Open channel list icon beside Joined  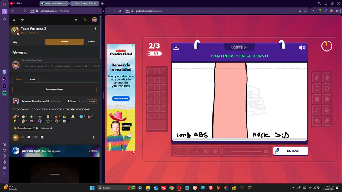(x=15, y=42)
